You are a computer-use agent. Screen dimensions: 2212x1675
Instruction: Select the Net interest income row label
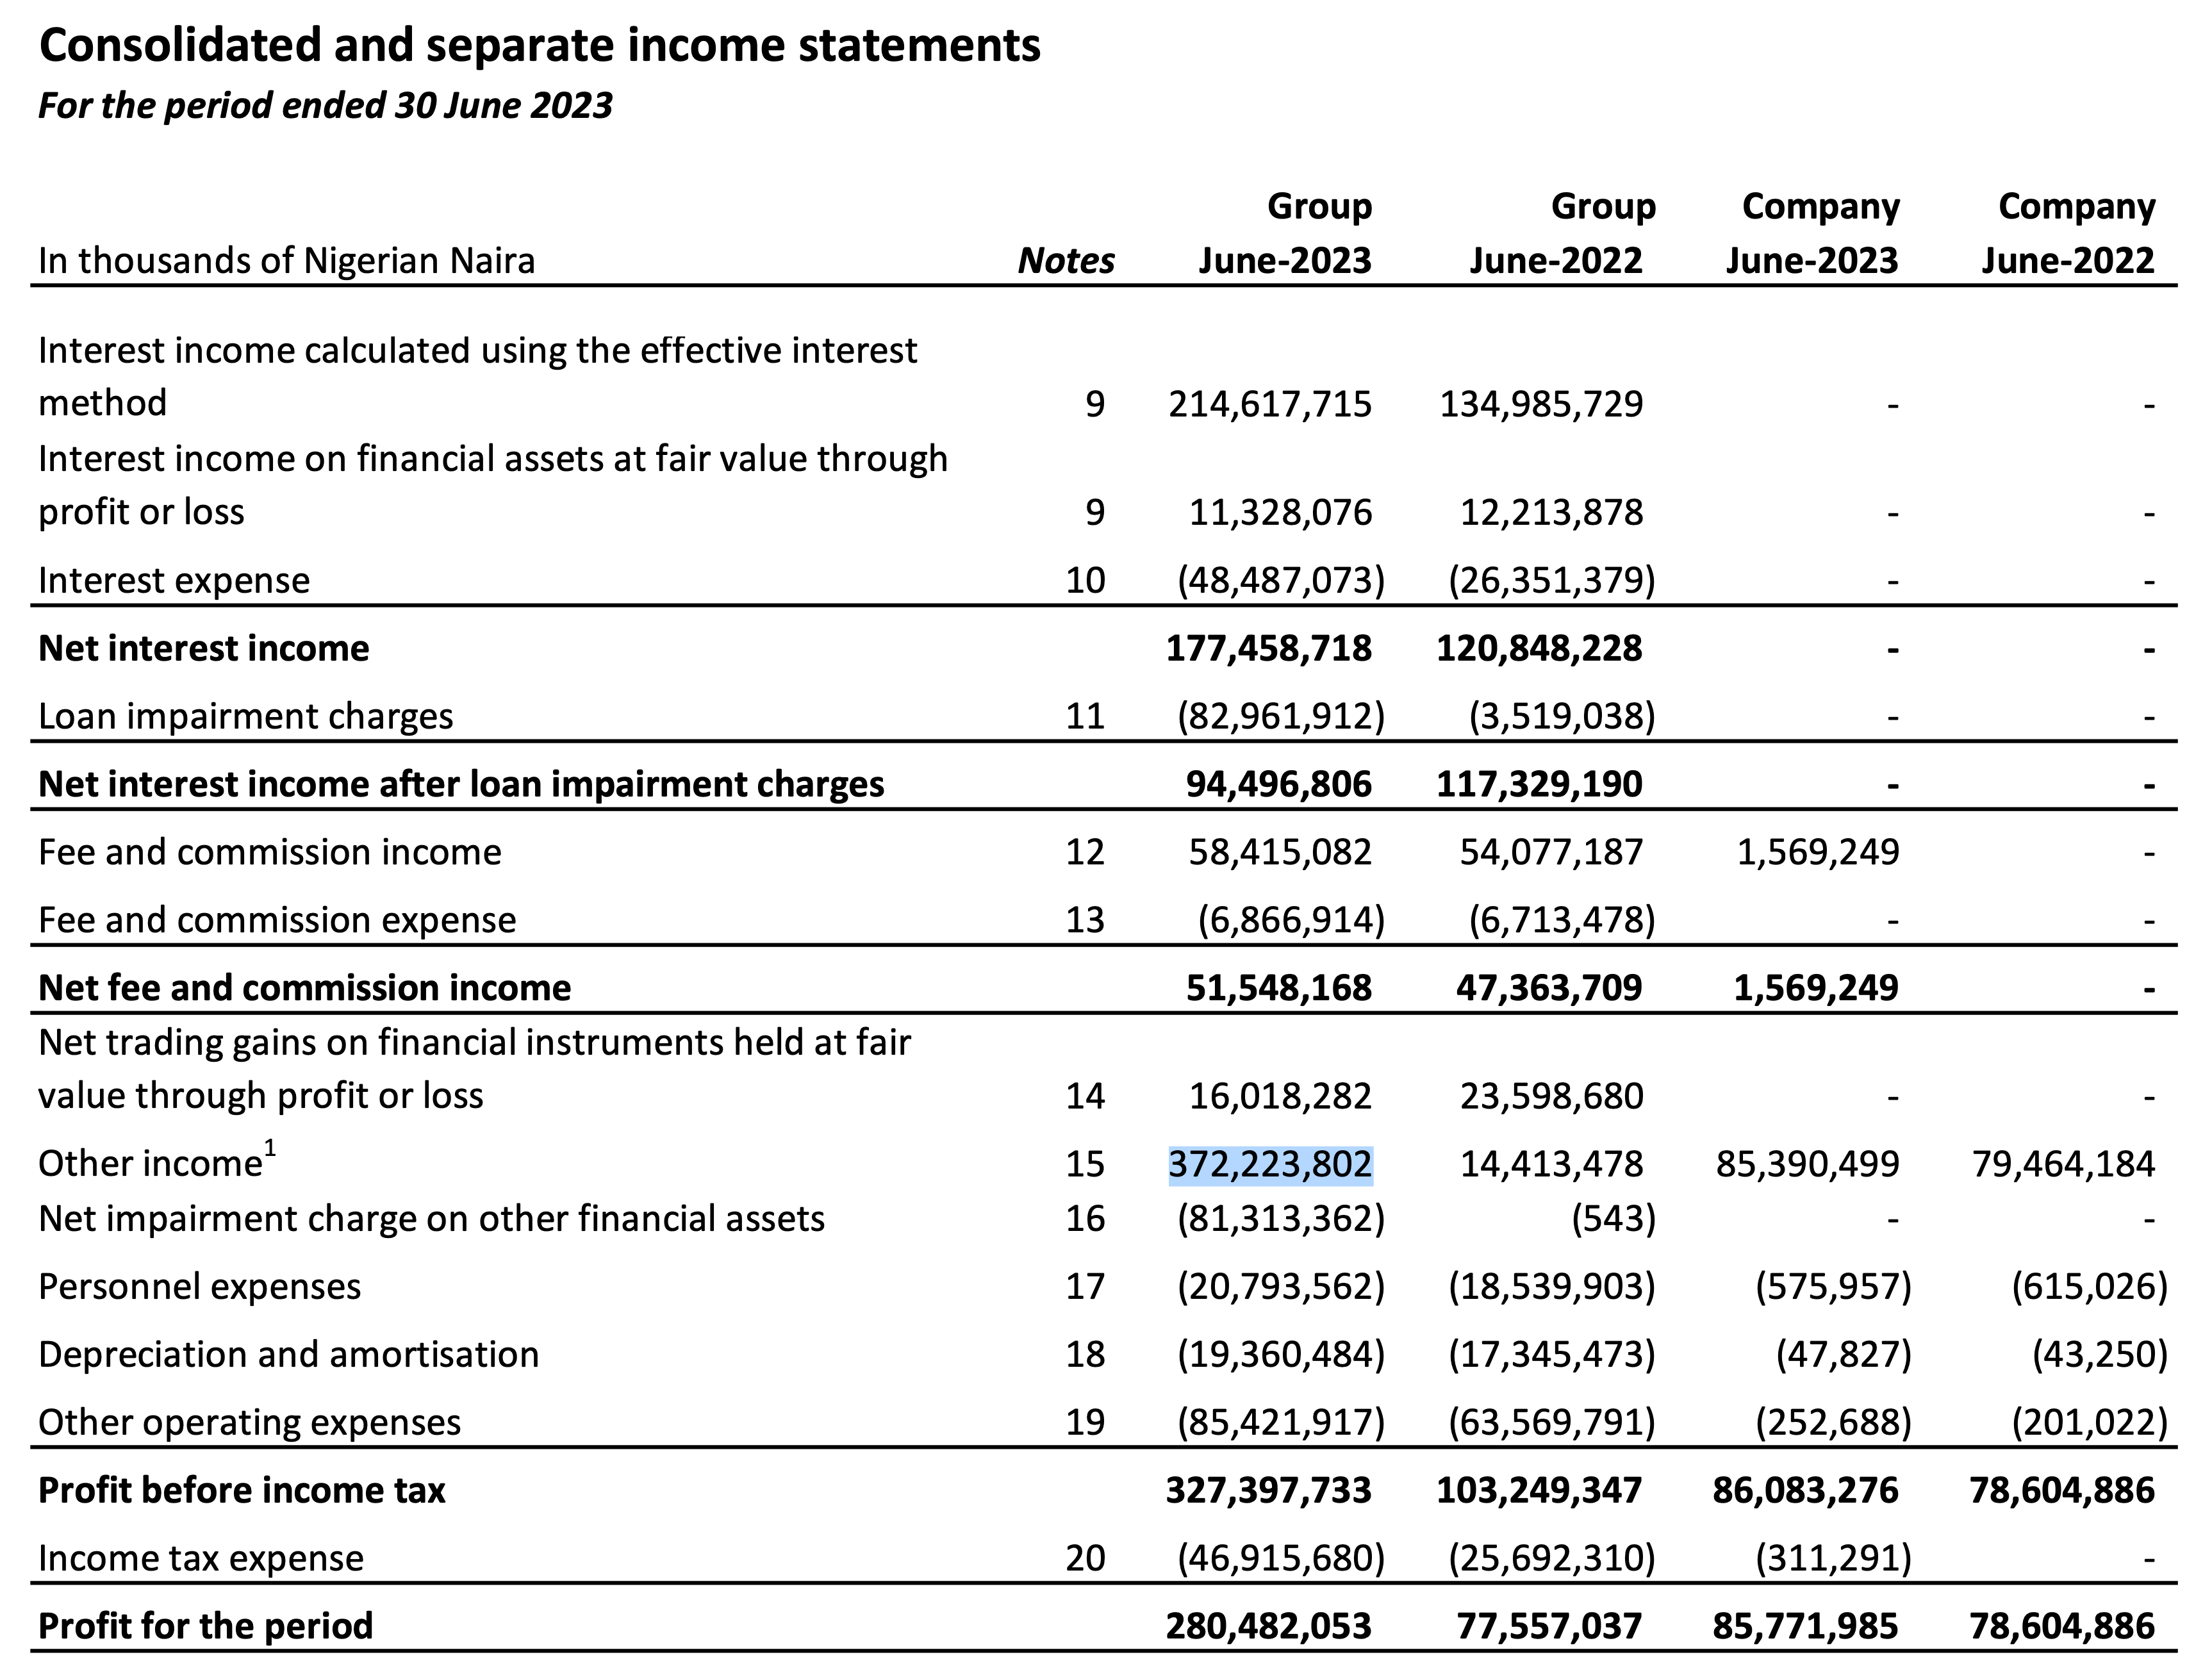click(x=203, y=649)
